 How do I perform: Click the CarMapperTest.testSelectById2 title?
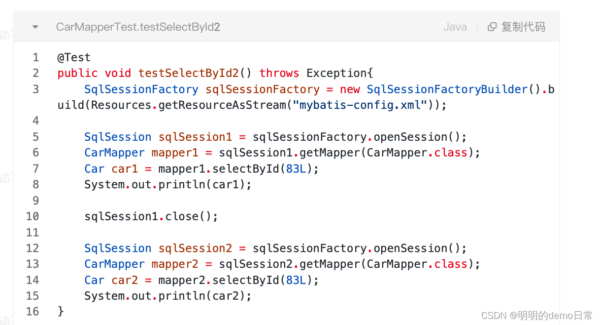point(138,27)
